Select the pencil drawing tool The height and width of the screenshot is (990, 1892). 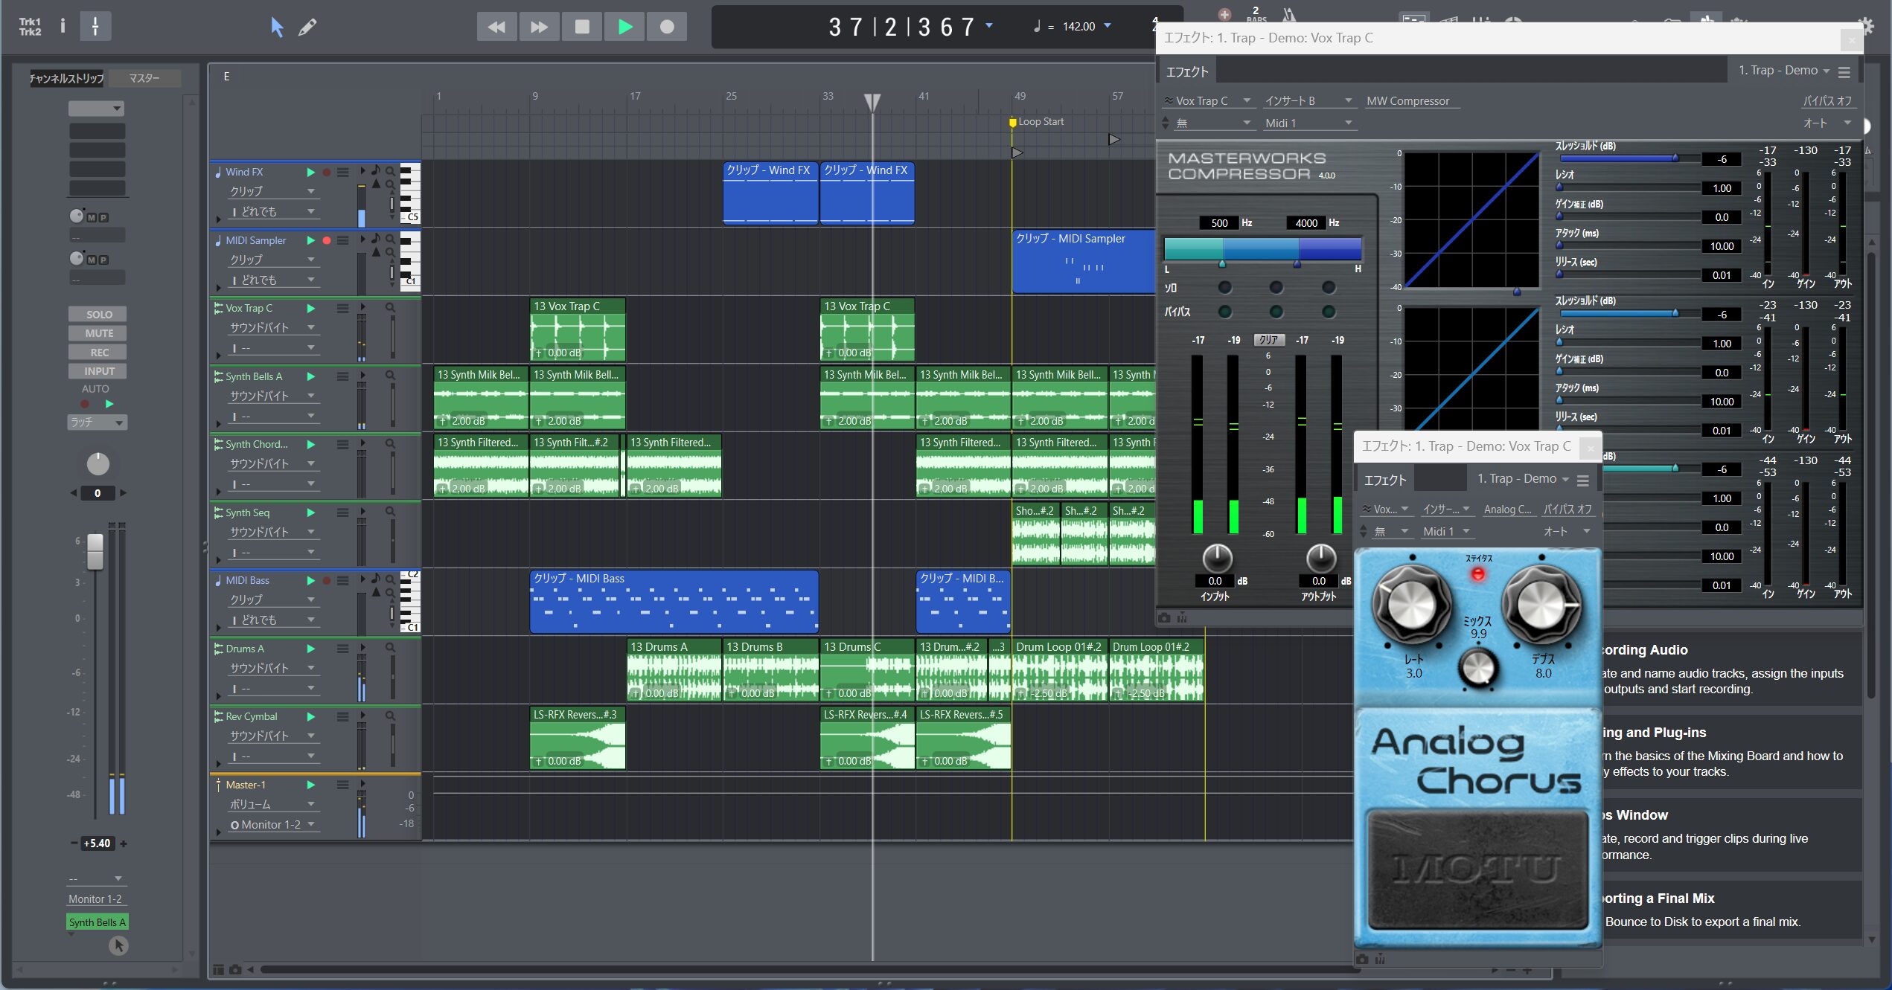tap(307, 28)
